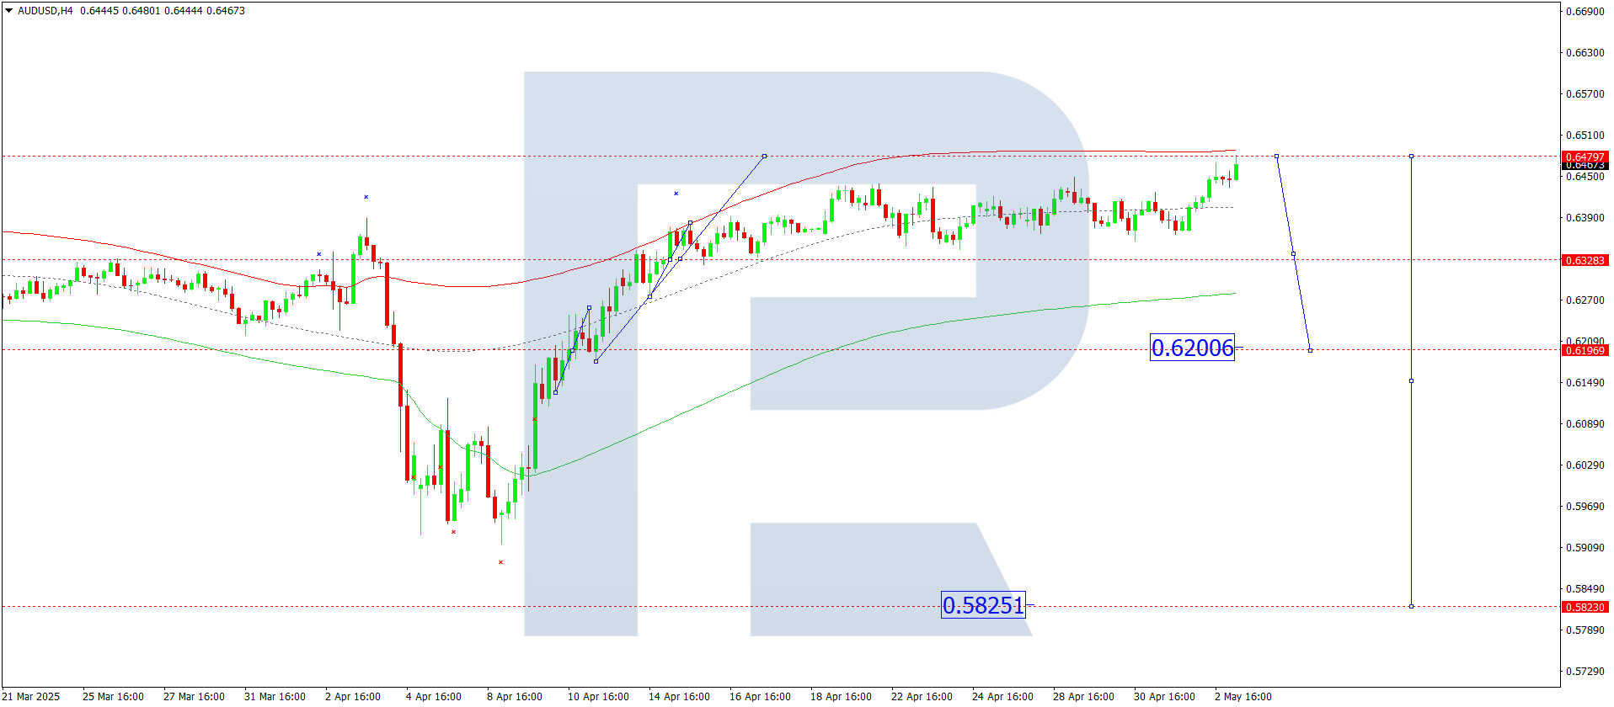This screenshot has width=1614, height=707.
Task: Select the forecast line's start handle at 0.64797
Action: 1276,157
